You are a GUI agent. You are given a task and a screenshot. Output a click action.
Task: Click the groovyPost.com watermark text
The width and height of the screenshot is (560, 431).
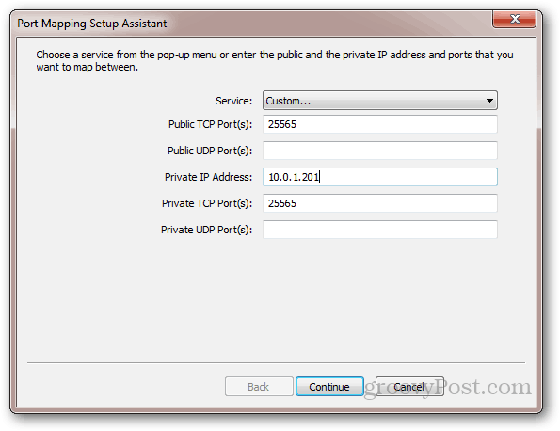coord(447,388)
